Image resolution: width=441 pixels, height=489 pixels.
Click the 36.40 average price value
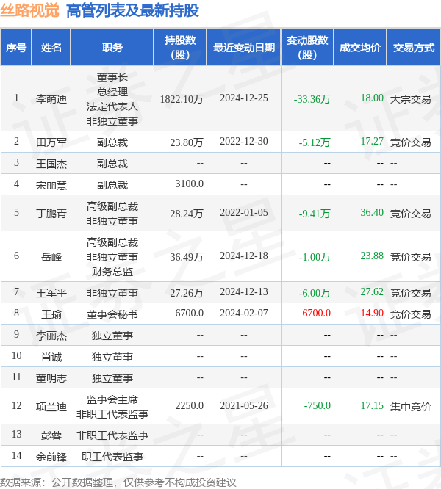(x=372, y=213)
